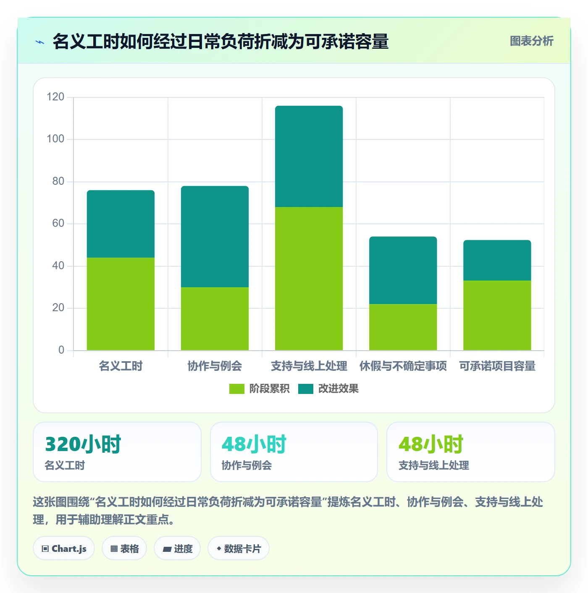This screenshot has width=588, height=593.
Task: Click the grid icon on 表格 tag
Action: point(114,548)
